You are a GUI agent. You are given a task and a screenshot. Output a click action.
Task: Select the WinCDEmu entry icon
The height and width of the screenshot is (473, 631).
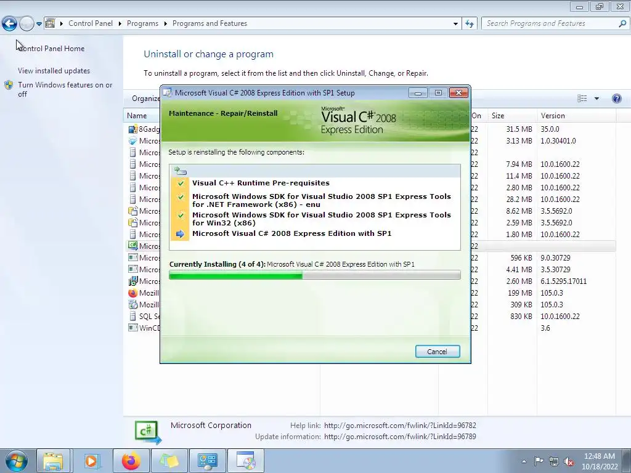tap(133, 328)
